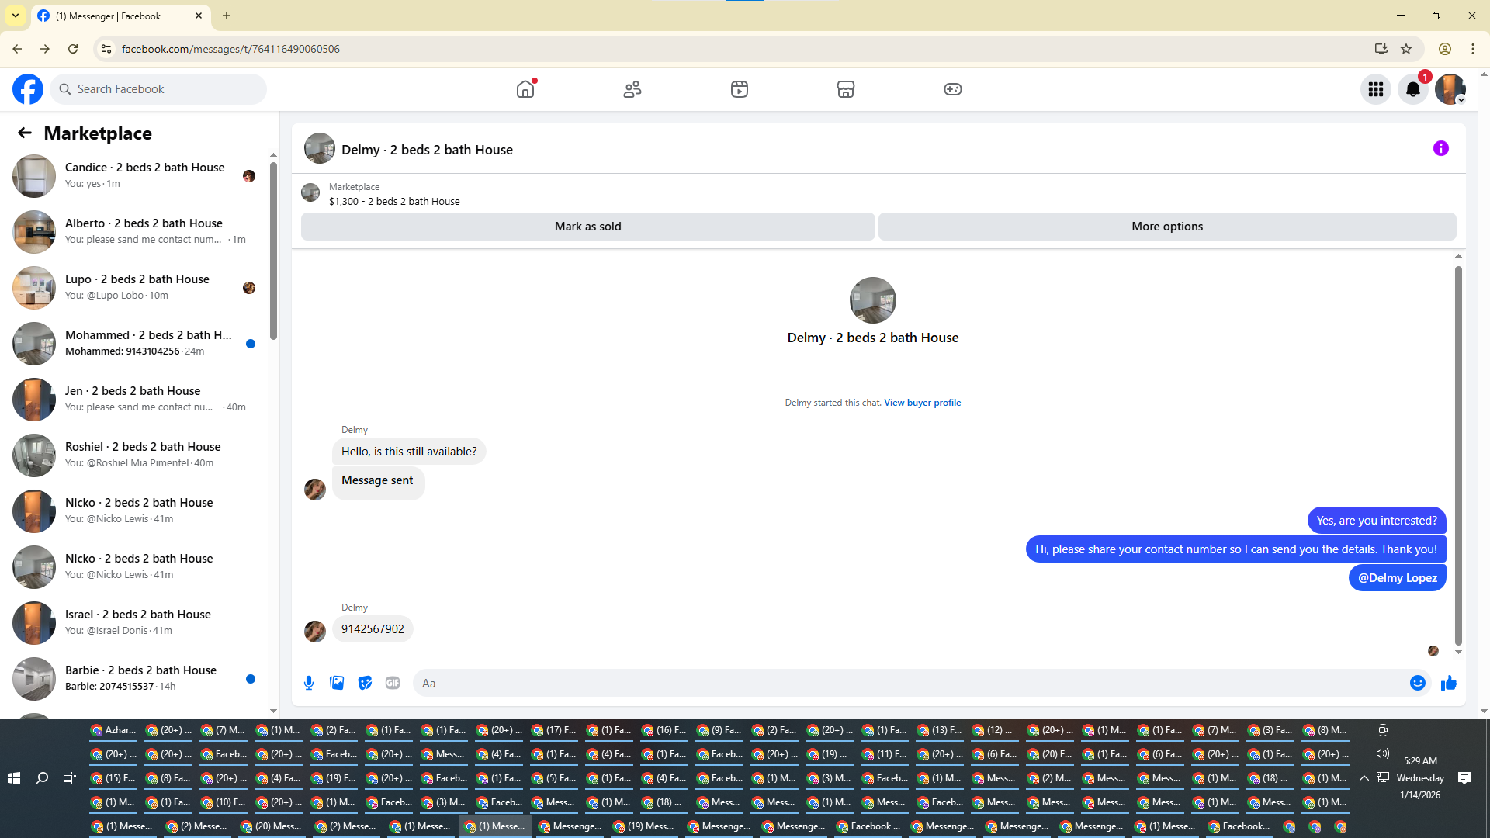Switch to Facebook Home tab
The image size is (1490, 838).
pos(525,89)
